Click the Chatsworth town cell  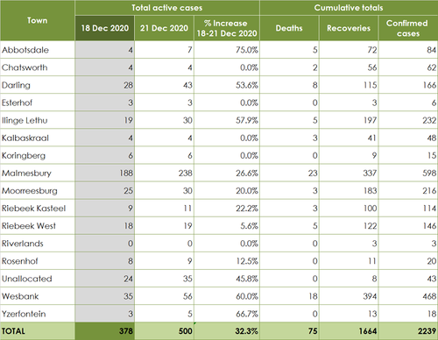tap(38, 67)
